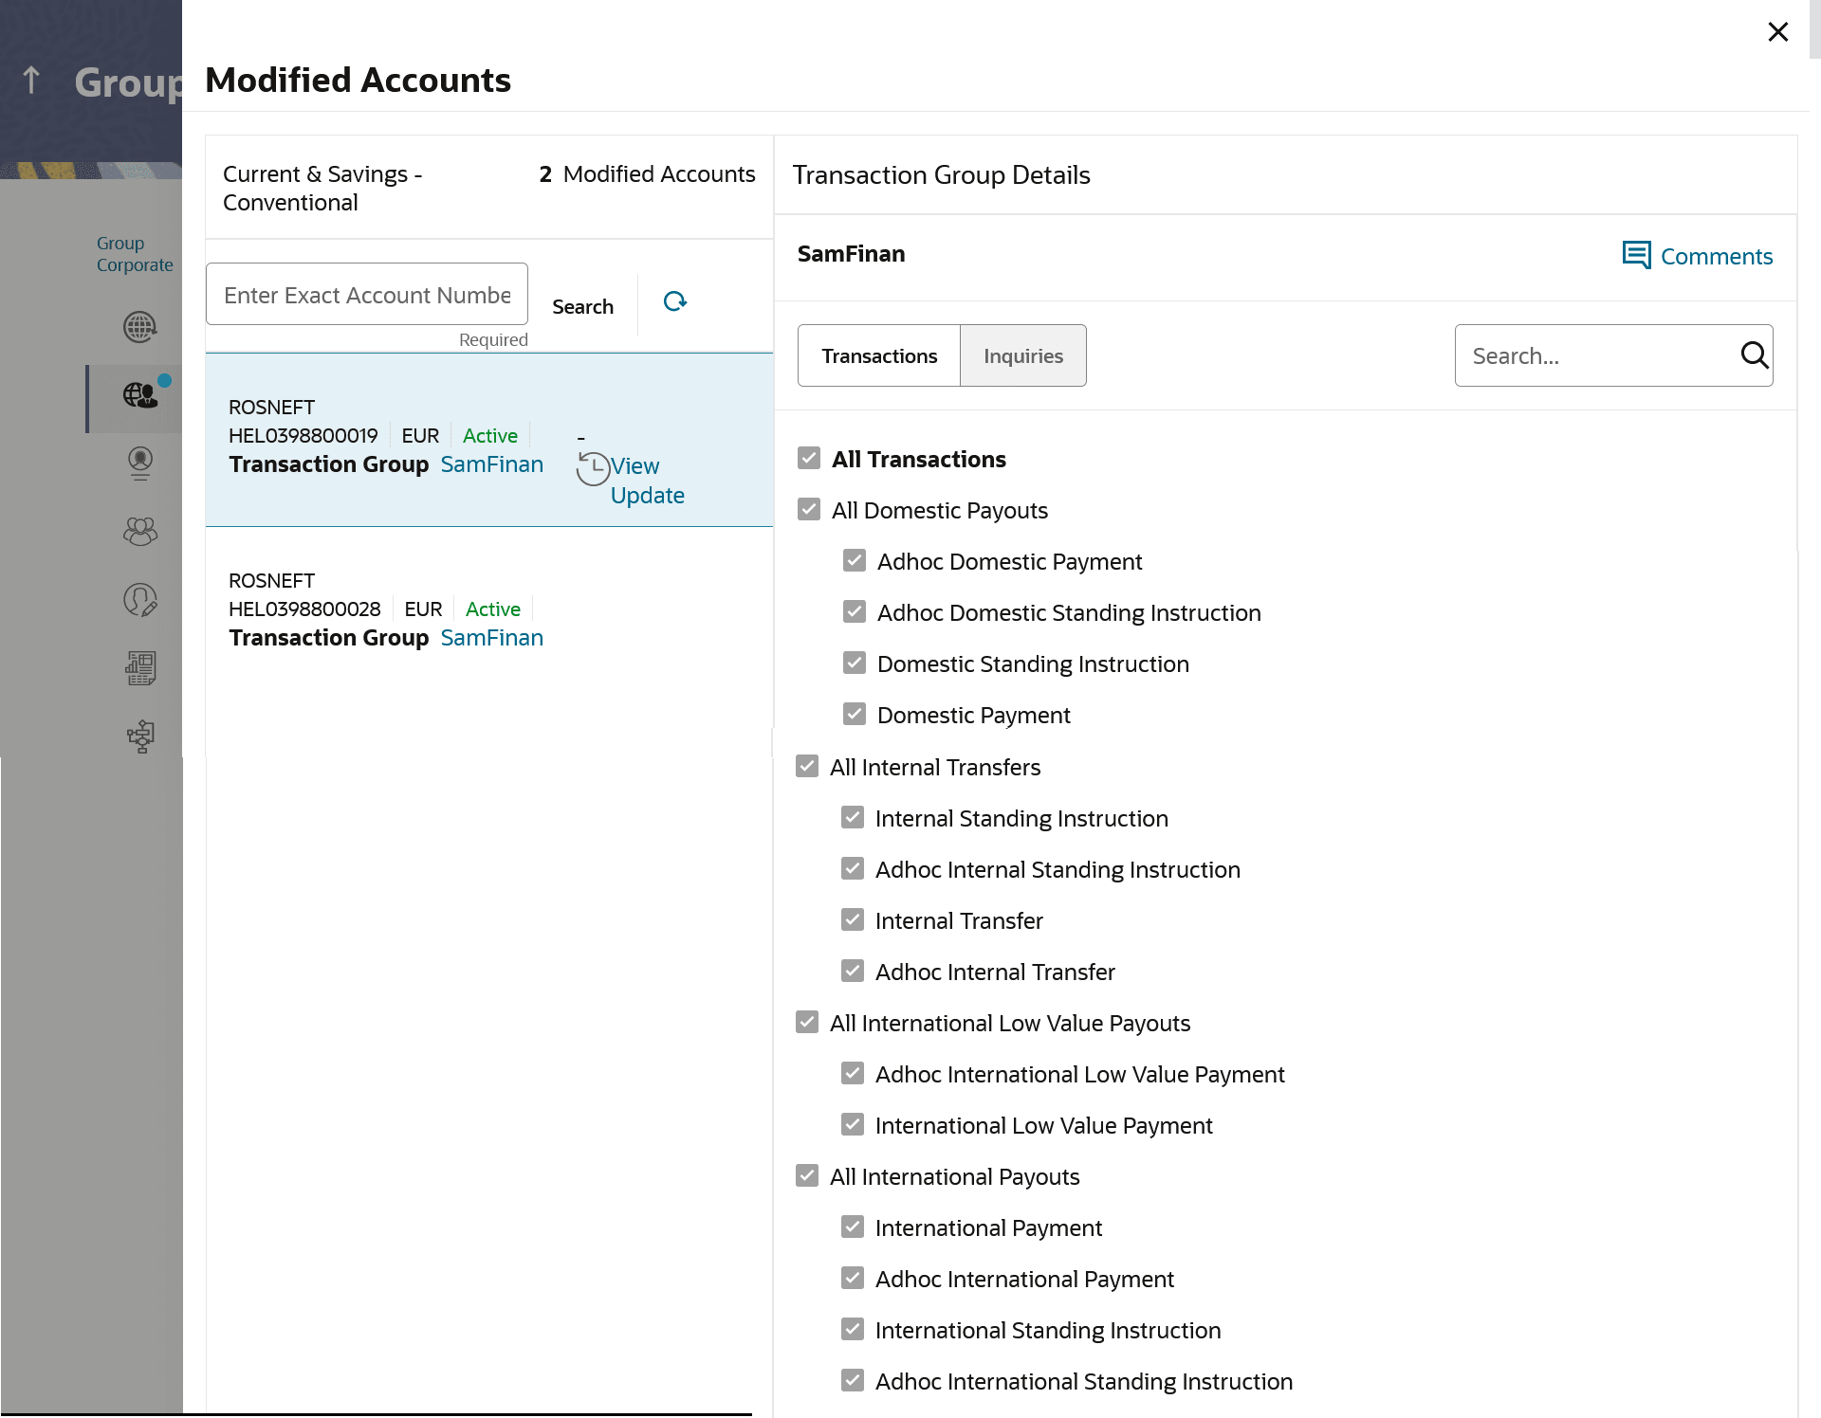Screen dimensions: 1821x1418
Task: Click the Search button for account number
Action: point(582,306)
